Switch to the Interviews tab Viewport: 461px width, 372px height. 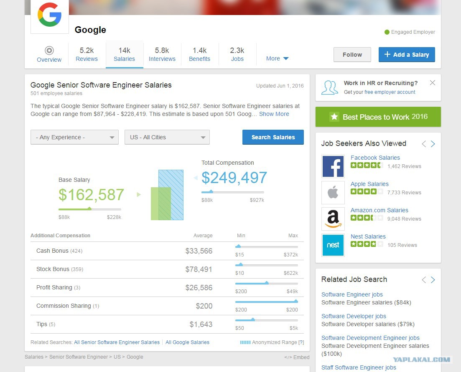pos(162,54)
